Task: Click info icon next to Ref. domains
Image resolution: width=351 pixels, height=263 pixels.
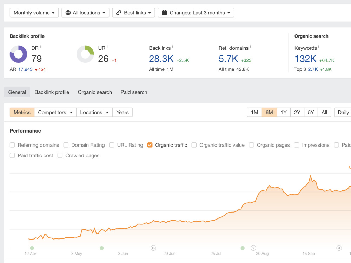Action: [x=250, y=47]
